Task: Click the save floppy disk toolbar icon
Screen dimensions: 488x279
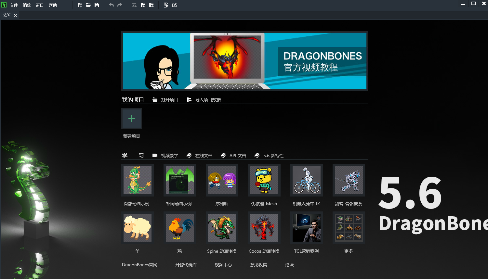Action: [97, 5]
